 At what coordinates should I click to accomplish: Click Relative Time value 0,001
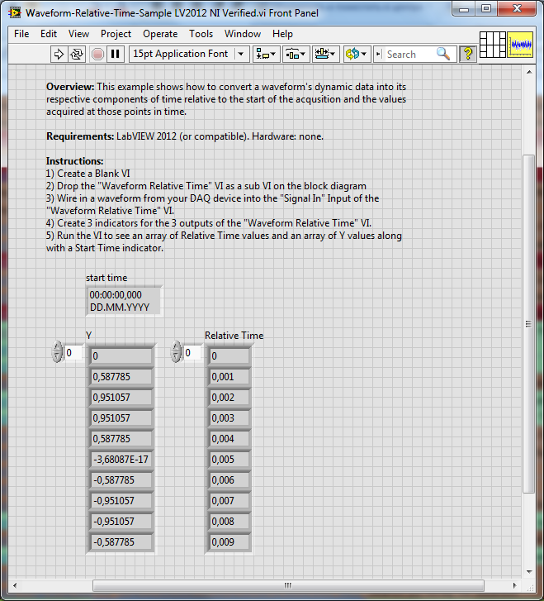tap(229, 376)
